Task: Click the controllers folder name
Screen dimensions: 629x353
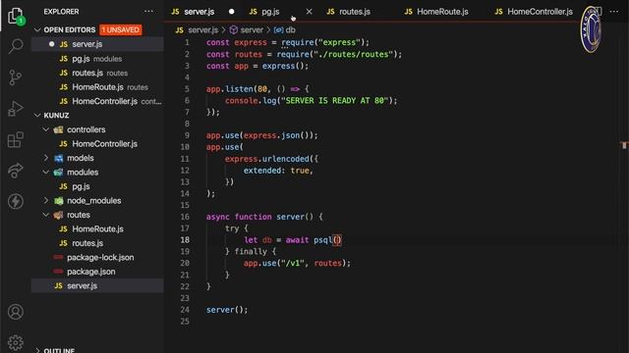Action: click(86, 129)
